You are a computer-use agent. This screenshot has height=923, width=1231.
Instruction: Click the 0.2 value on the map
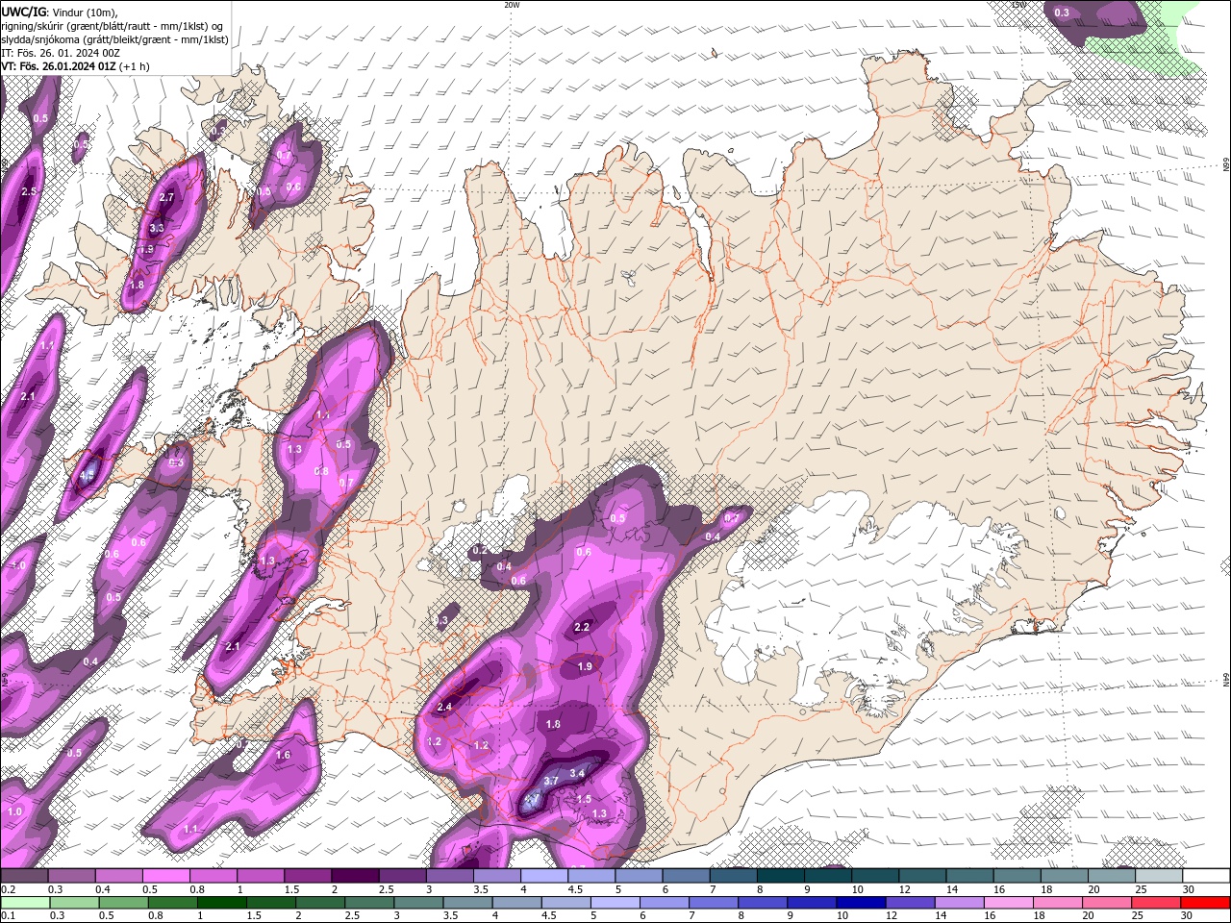[x=479, y=551]
